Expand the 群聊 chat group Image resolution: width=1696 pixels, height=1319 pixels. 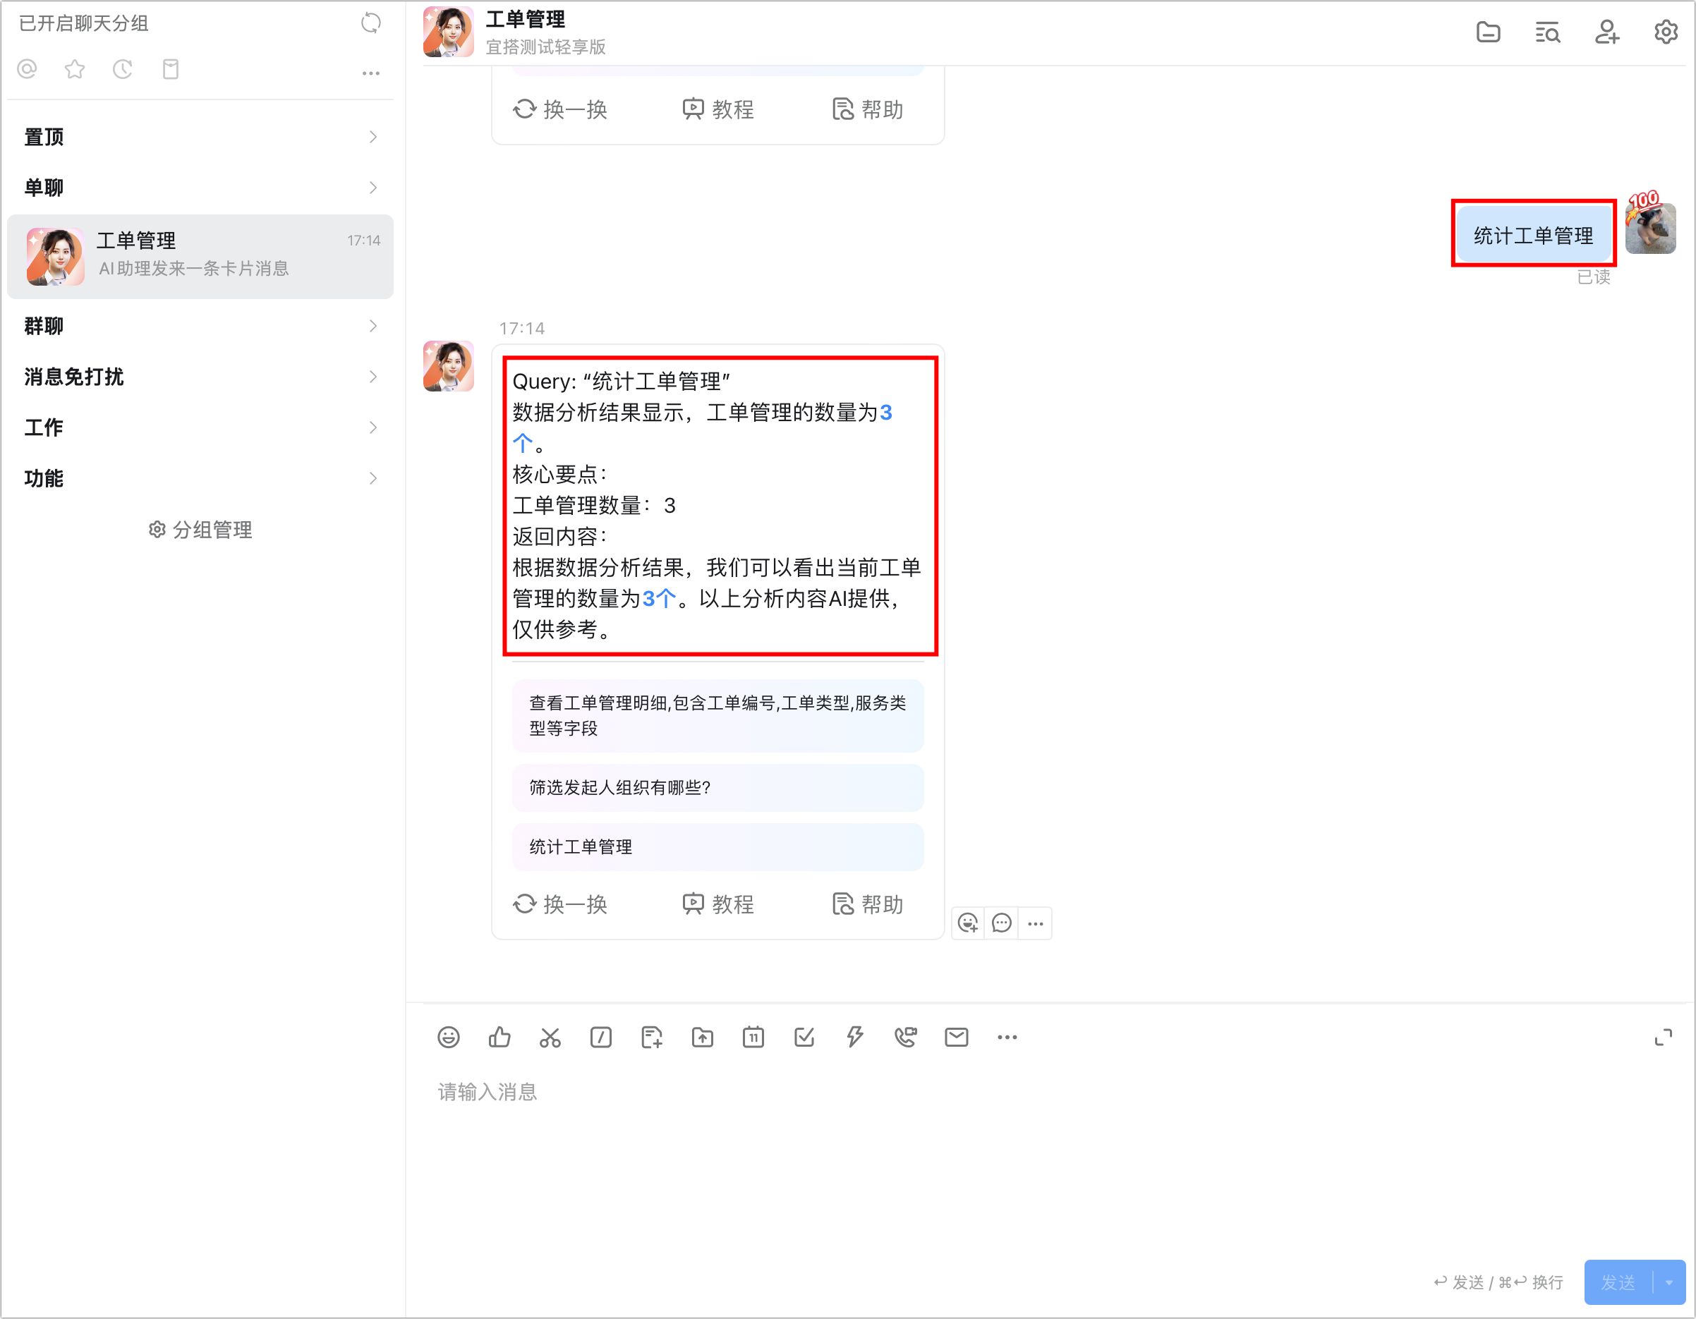tap(200, 326)
